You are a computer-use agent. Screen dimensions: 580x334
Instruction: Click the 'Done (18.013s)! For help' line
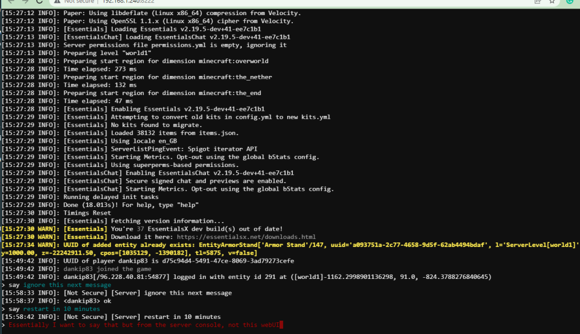pyautogui.click(x=100, y=205)
